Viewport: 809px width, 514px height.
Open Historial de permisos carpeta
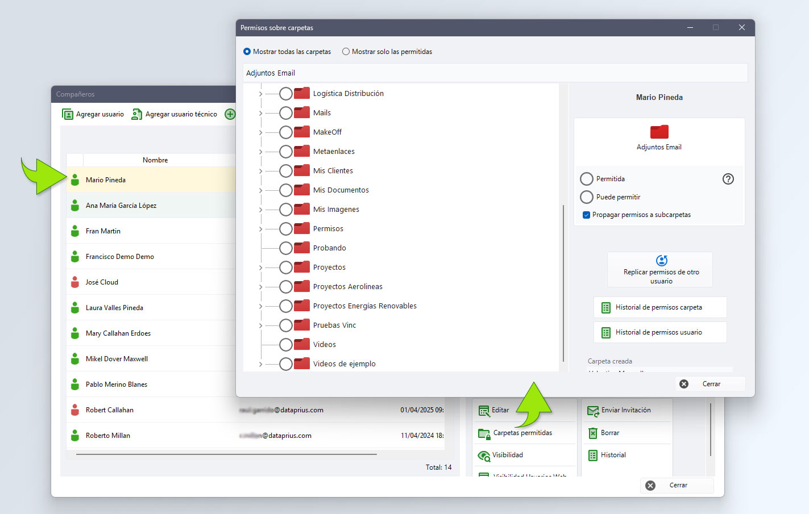(x=660, y=307)
